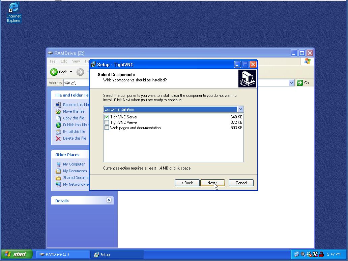Click Move this file icon
This screenshot has width=348, height=261.
[58, 112]
